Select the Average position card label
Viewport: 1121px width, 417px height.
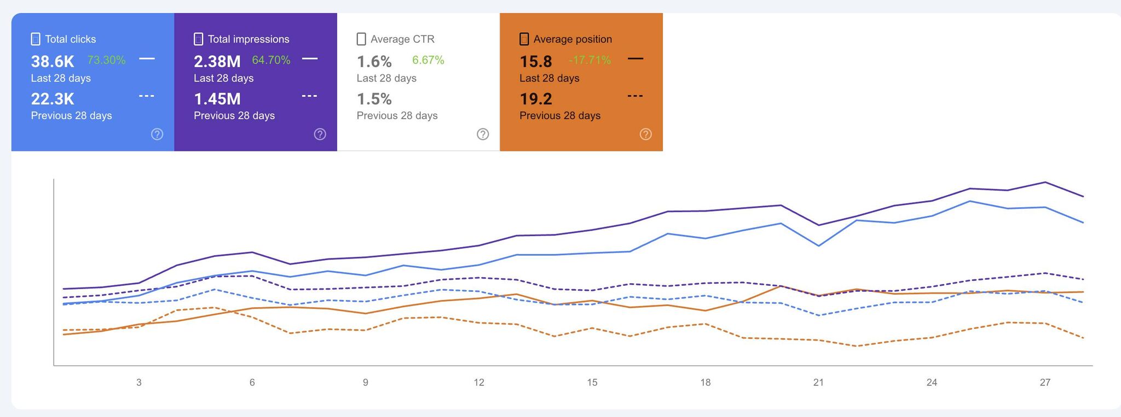pos(573,39)
